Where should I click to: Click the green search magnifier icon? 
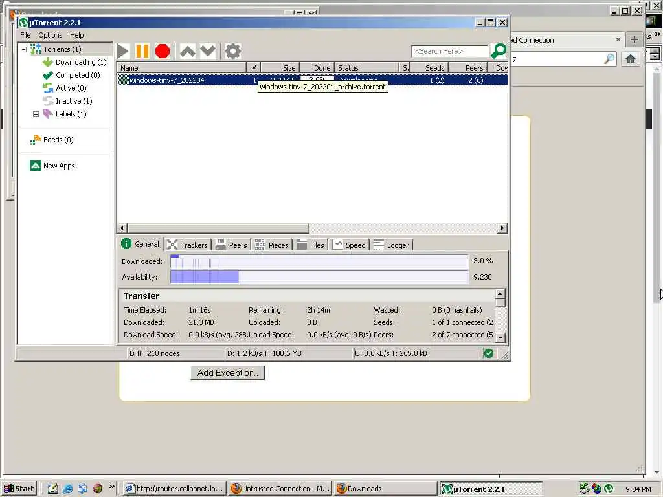click(499, 51)
